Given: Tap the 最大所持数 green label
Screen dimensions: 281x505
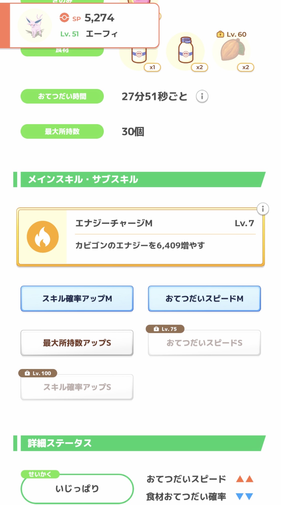Looking at the screenshot, I should tap(62, 131).
